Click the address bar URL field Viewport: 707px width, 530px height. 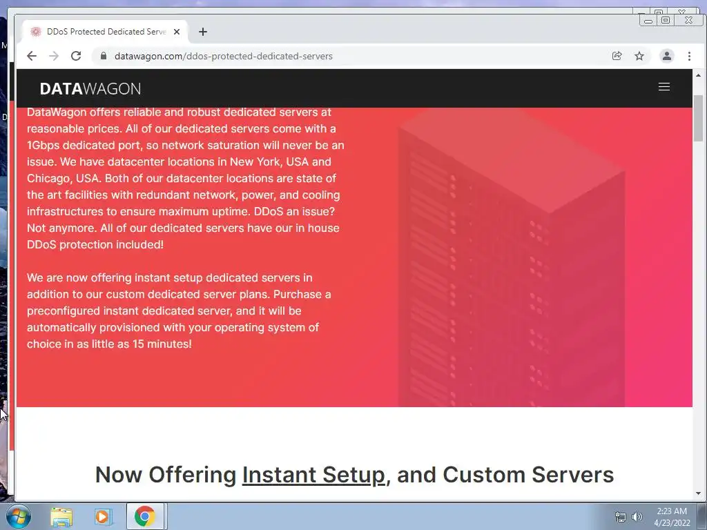pos(351,56)
